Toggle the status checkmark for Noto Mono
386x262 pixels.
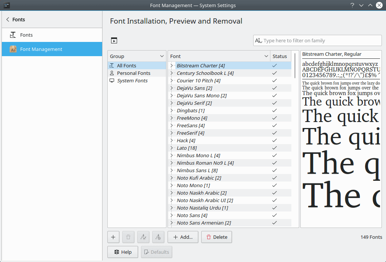(x=275, y=185)
